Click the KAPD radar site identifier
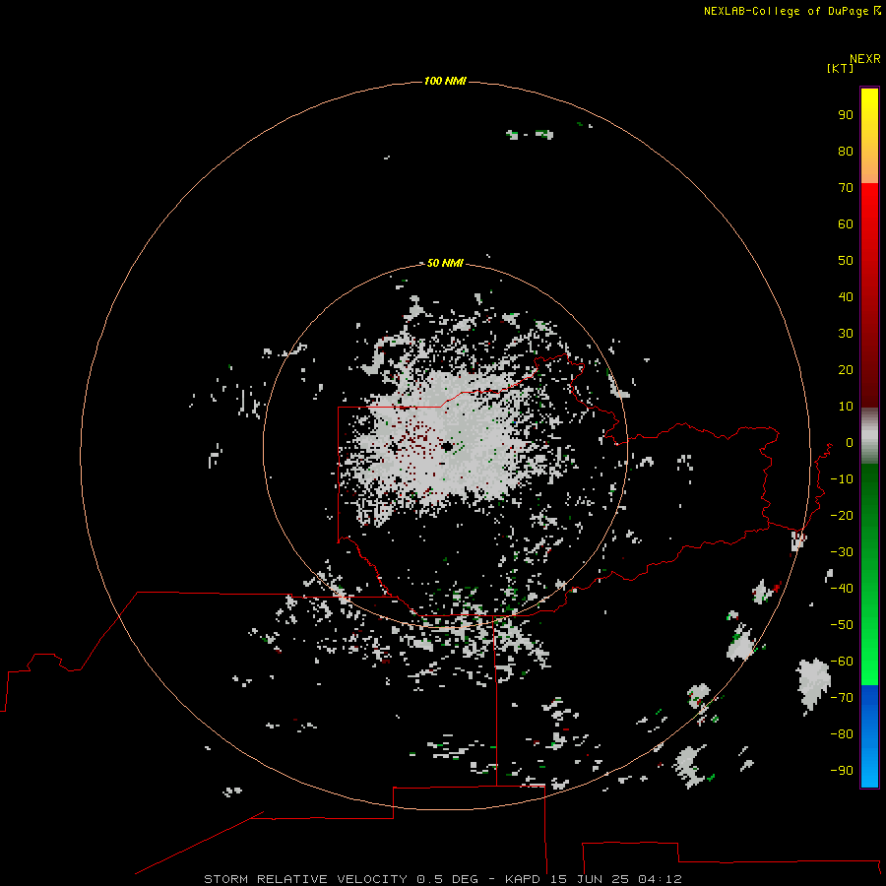Screen dimensions: 886x886 point(525,879)
